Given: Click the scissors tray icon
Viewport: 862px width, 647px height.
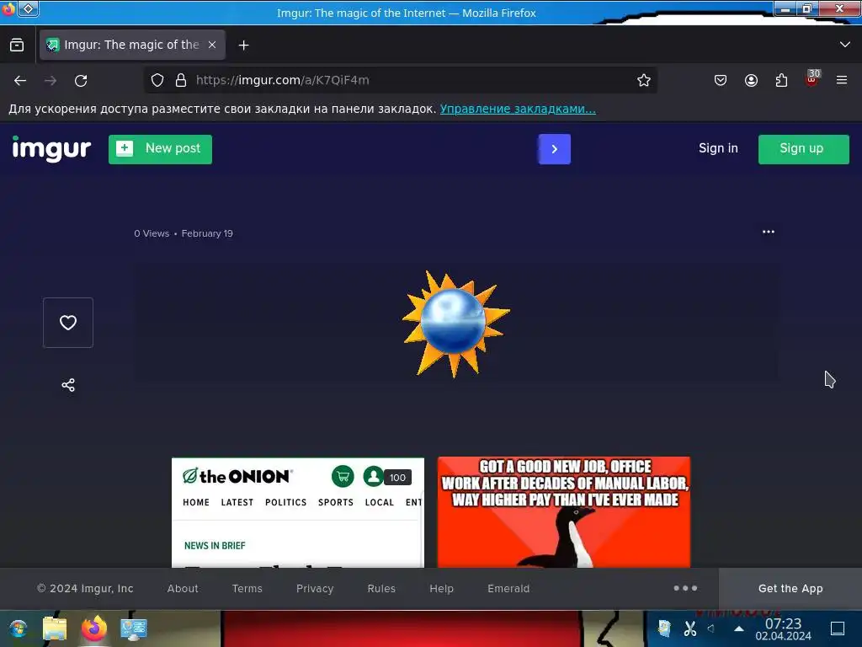Looking at the screenshot, I should point(690,628).
